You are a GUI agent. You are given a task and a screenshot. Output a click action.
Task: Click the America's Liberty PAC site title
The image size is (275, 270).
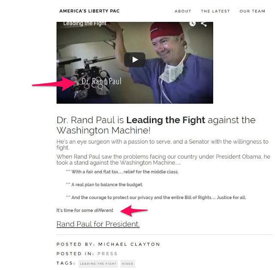89,11
